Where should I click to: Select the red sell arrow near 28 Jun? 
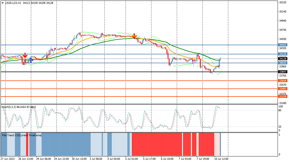(25, 55)
